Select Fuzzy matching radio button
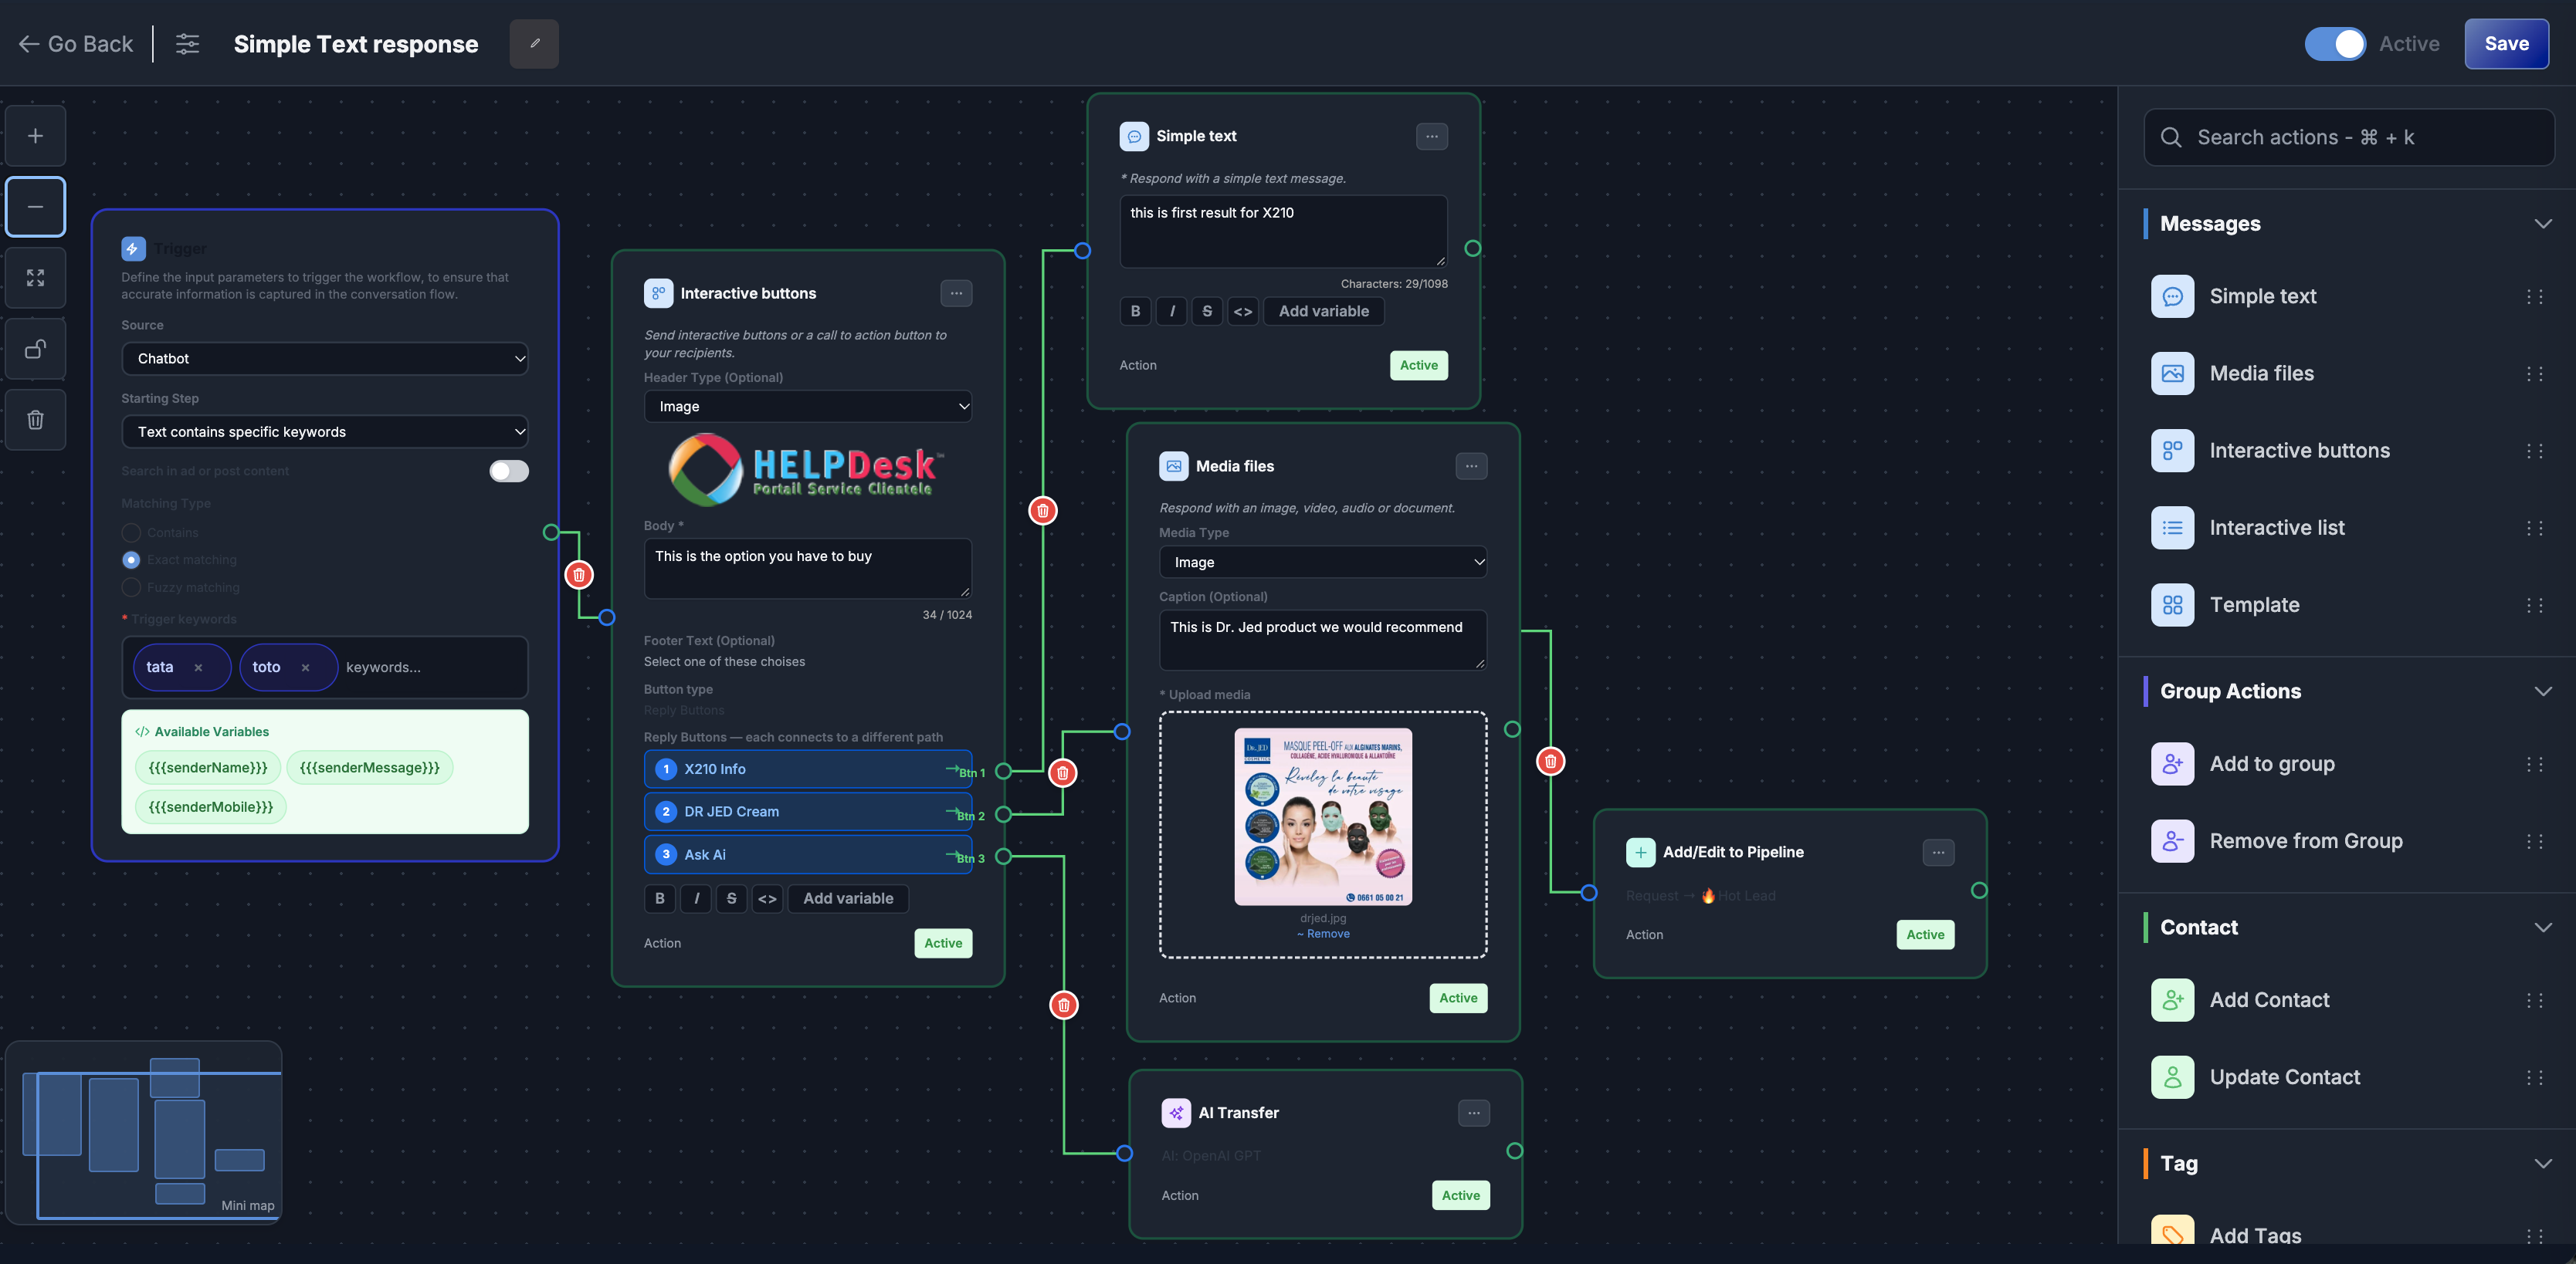The height and width of the screenshot is (1264, 2576). coord(131,587)
